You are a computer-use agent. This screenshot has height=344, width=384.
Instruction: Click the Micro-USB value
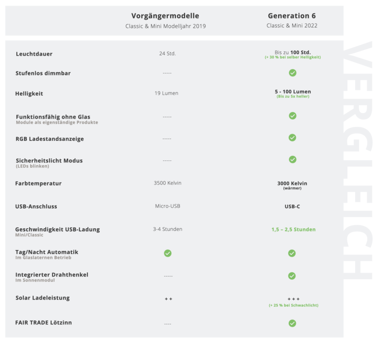pyautogui.click(x=168, y=206)
